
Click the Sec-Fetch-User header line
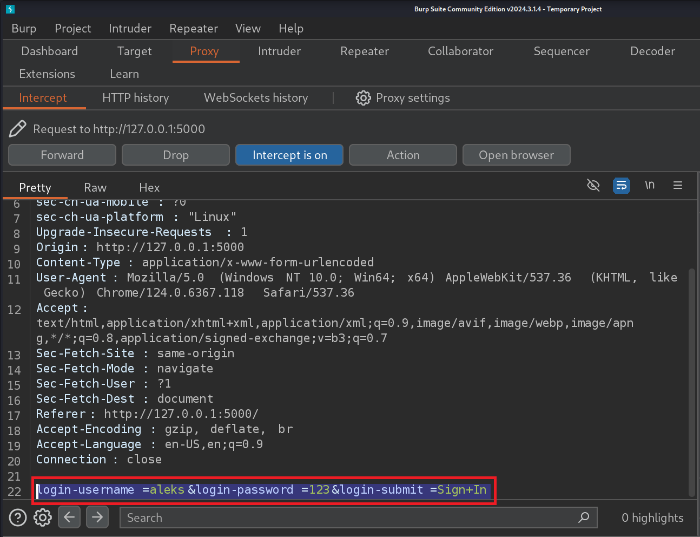coord(104,383)
